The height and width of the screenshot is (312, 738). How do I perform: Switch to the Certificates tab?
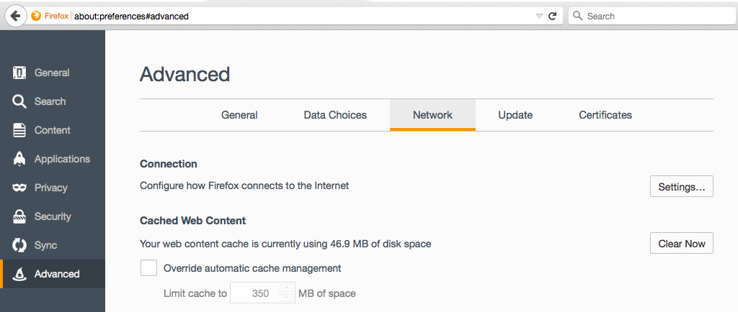coord(605,115)
